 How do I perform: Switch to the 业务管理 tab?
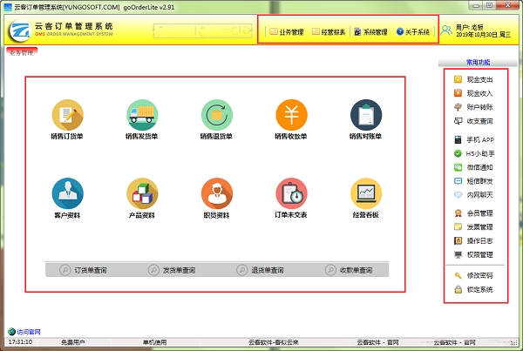[x=22, y=54]
